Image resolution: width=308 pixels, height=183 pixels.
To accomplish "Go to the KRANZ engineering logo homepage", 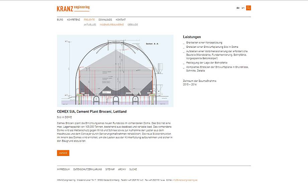I will (x=73, y=8).
